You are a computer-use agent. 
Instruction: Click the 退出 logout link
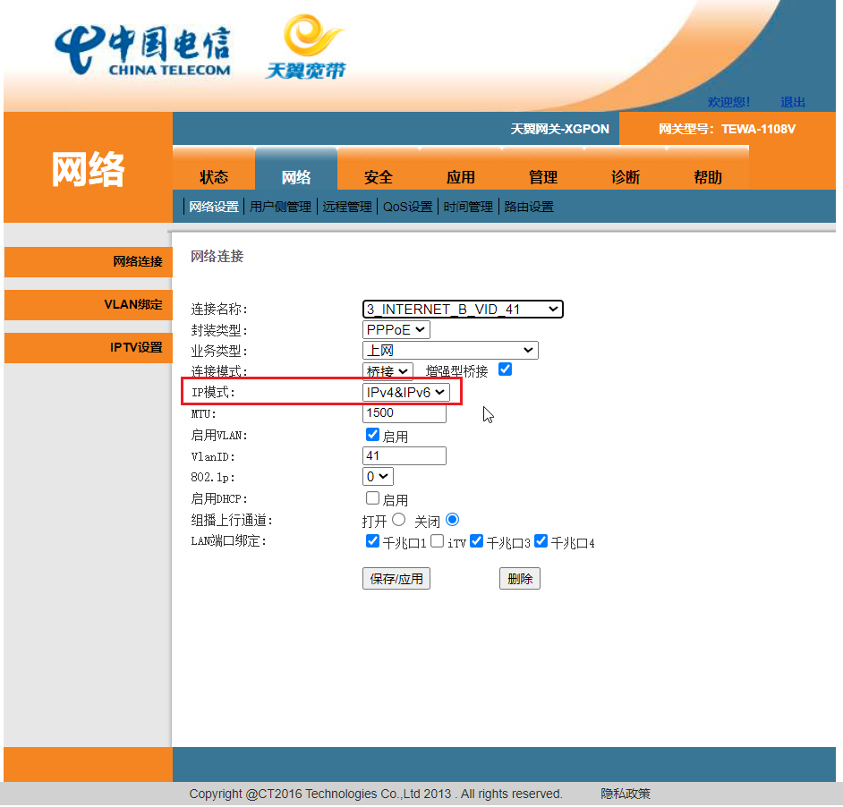click(x=793, y=102)
